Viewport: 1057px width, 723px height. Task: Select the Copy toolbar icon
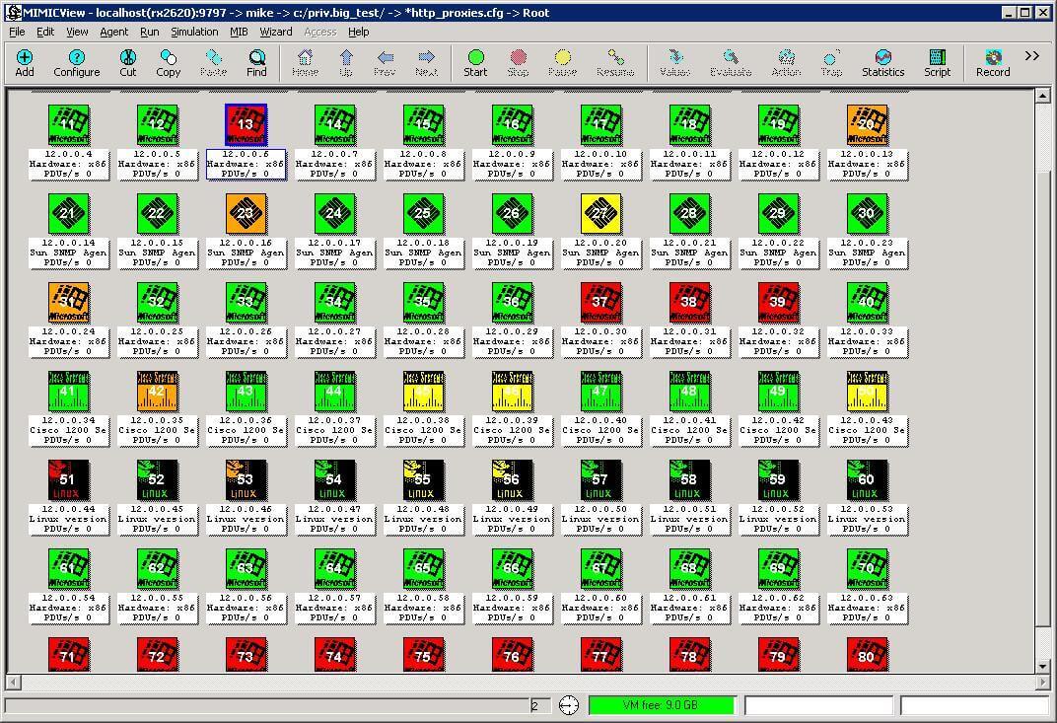pyautogui.click(x=168, y=63)
